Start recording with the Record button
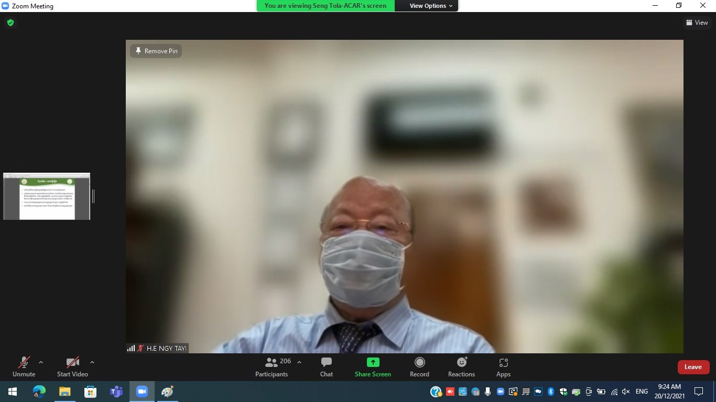The image size is (716, 402). [x=419, y=367]
